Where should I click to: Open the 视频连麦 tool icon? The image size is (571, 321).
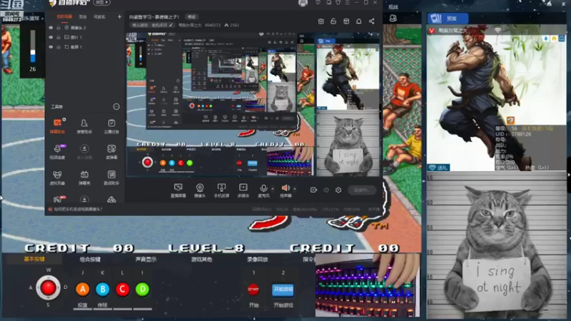(58, 151)
